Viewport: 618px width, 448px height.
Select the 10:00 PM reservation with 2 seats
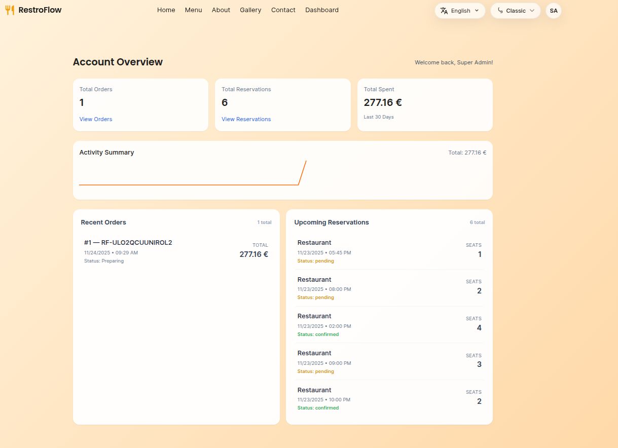(x=389, y=398)
